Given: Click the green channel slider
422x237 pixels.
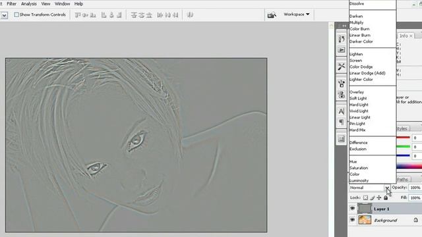Looking at the screenshot, I should pyautogui.click(x=403, y=147).
